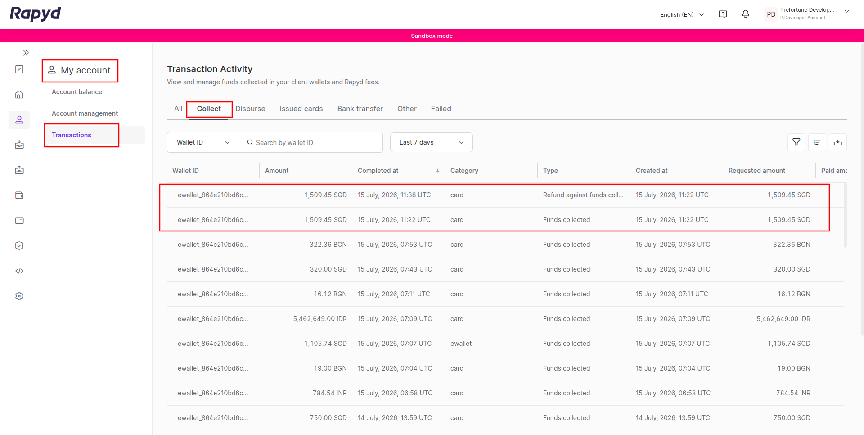Open the wallet icon in sidebar
The image size is (864, 435).
point(19,195)
